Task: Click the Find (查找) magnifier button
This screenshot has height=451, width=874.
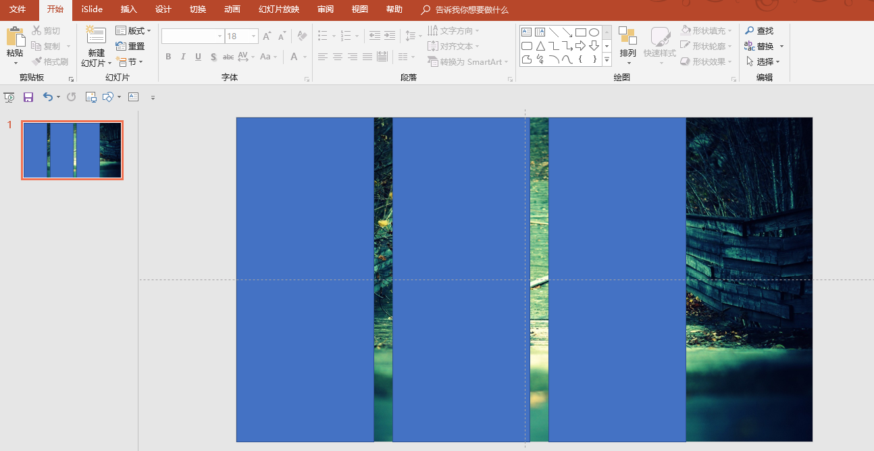Action: click(x=759, y=30)
